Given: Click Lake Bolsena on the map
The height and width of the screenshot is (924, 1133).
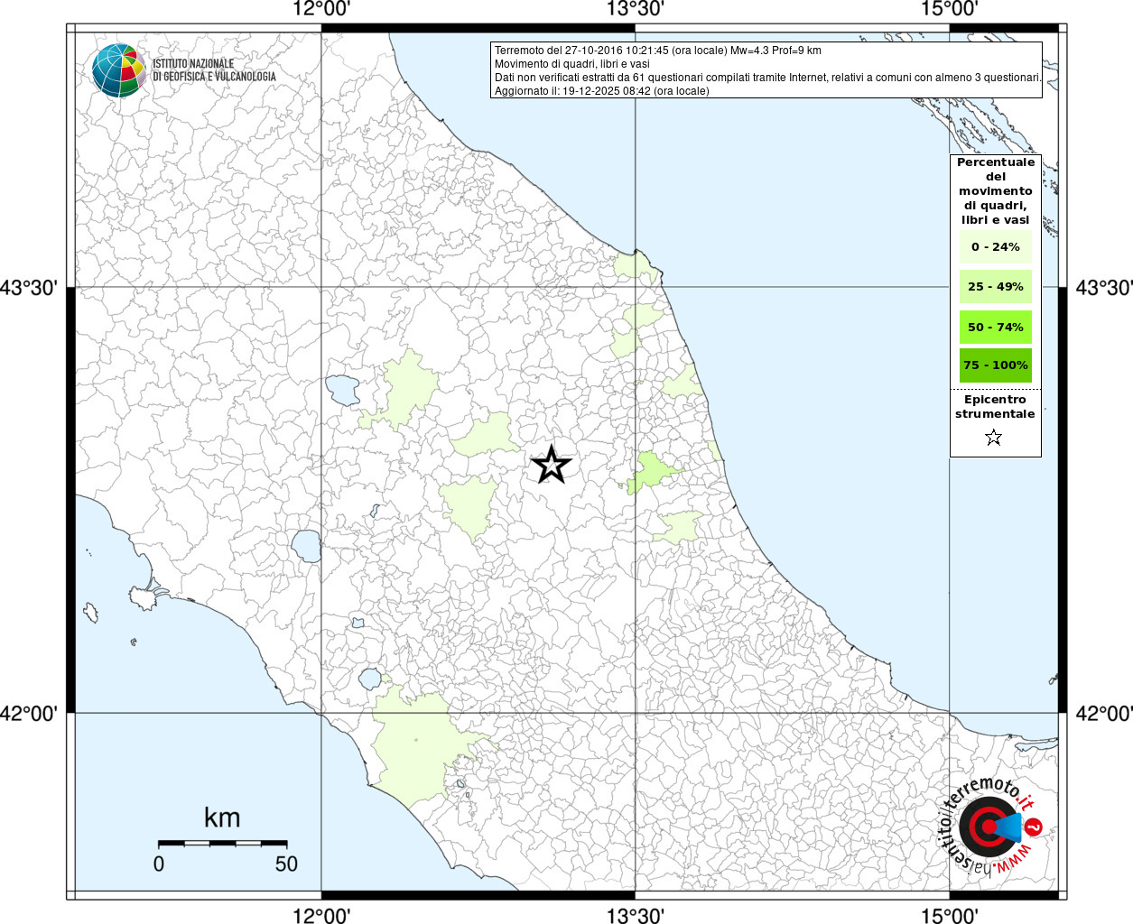Looking at the screenshot, I should click(x=306, y=546).
